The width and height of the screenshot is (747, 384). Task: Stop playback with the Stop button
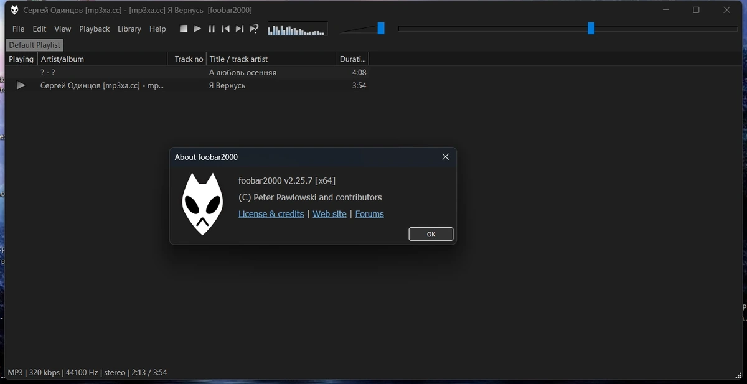tap(184, 29)
